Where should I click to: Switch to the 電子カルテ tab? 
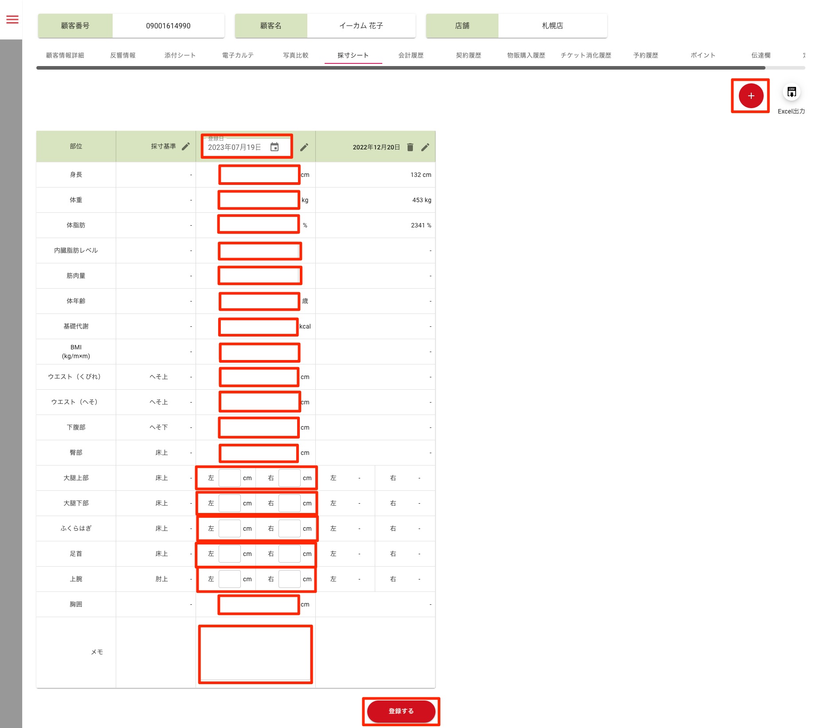pyautogui.click(x=238, y=55)
